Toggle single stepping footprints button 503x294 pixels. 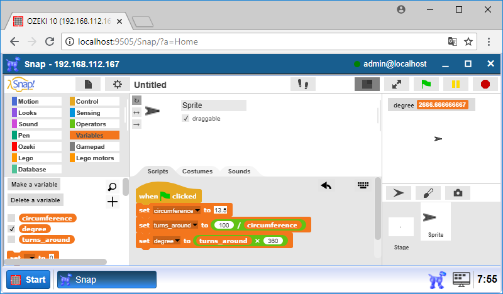(x=303, y=84)
